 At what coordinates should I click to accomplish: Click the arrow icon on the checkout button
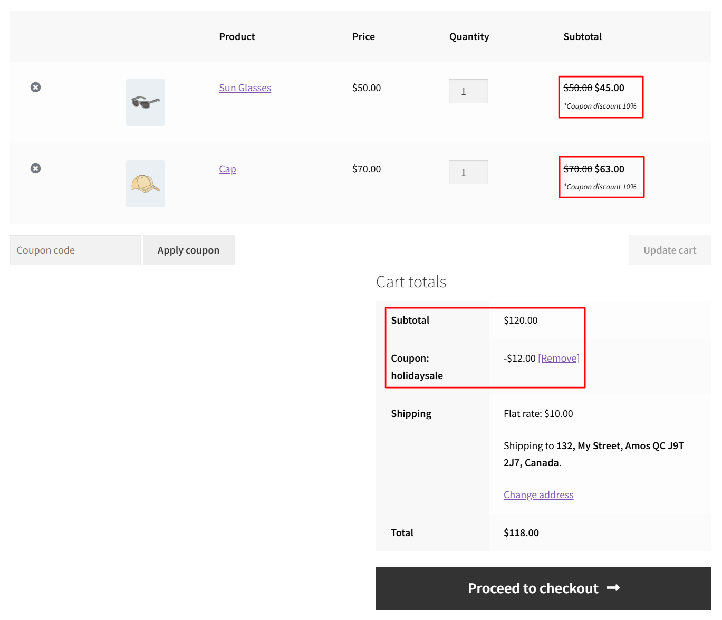click(613, 588)
